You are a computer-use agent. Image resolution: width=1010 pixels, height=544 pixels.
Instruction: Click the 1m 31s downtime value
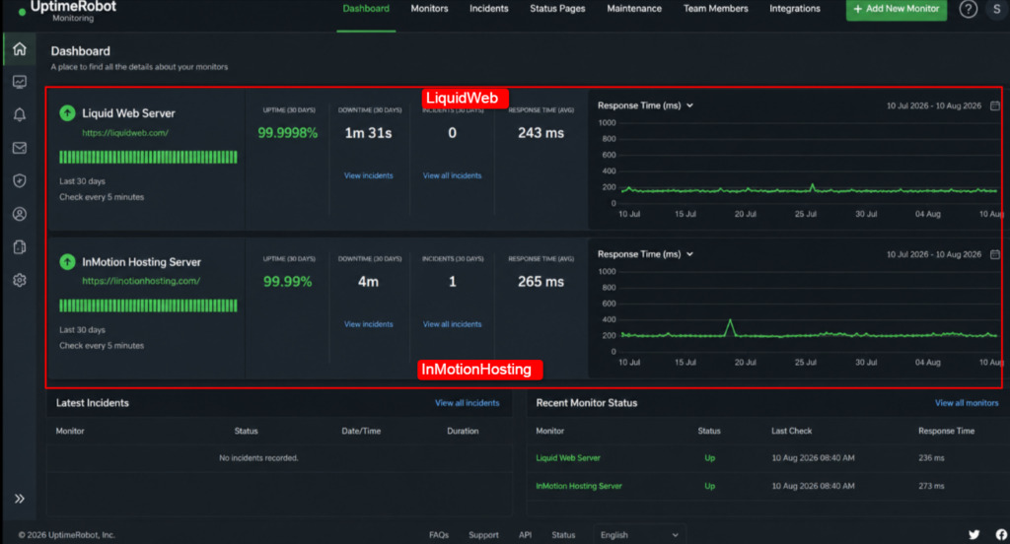click(x=369, y=133)
